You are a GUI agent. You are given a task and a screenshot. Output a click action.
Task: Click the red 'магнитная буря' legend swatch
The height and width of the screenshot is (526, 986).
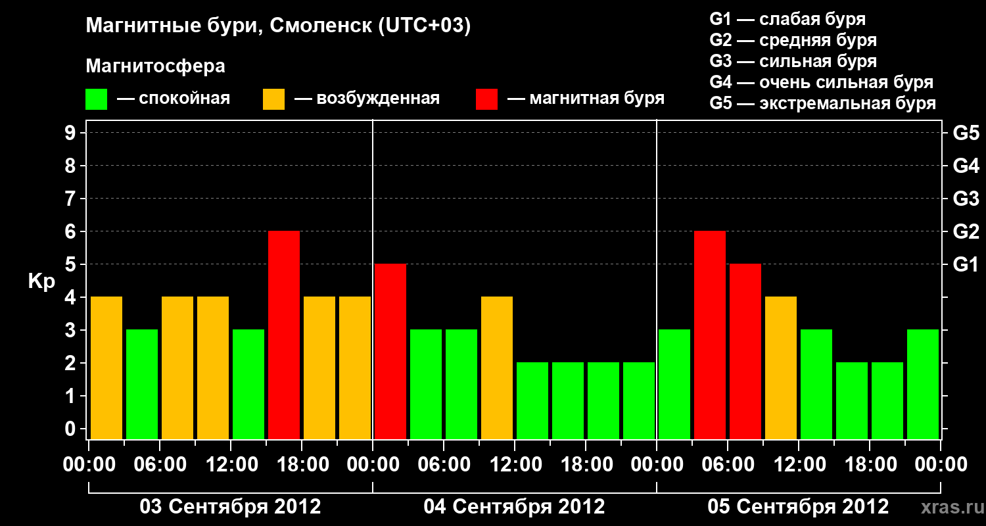[x=486, y=99]
